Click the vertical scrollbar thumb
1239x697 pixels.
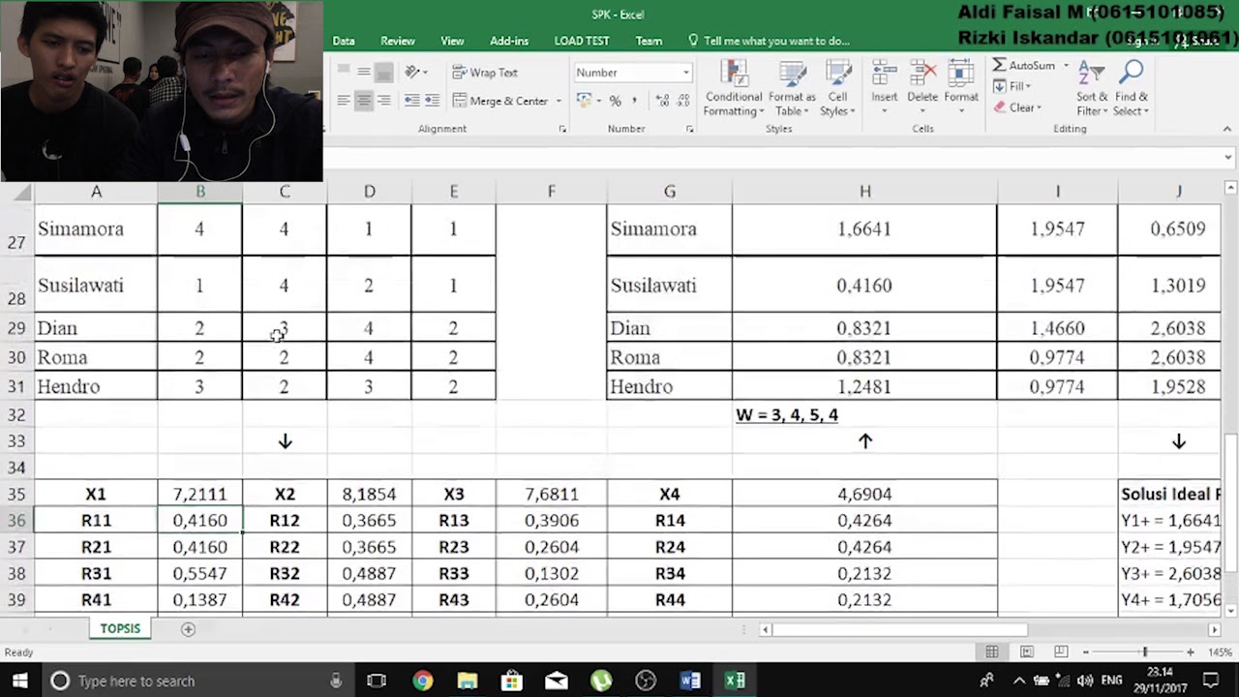[1231, 503]
